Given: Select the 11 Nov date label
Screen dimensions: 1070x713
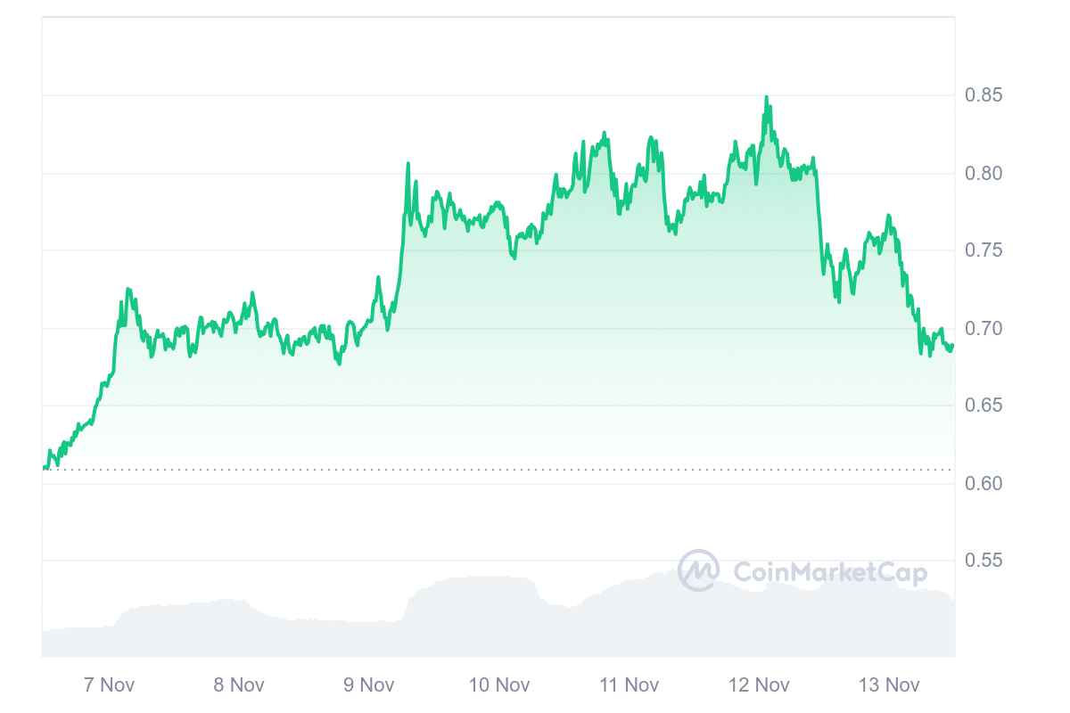Looking at the screenshot, I should tap(629, 685).
